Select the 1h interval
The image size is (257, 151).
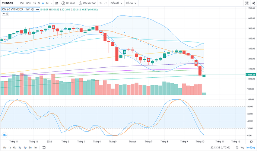click(35, 3)
